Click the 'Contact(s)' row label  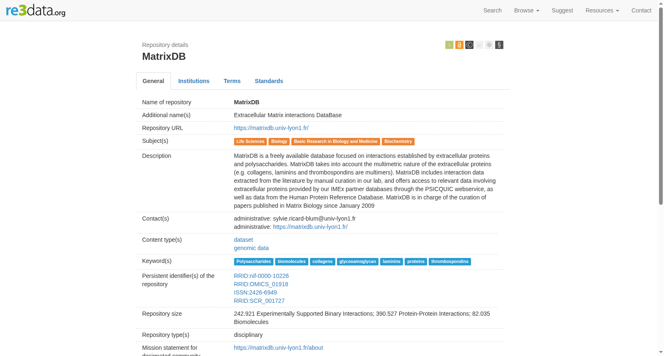pos(156,219)
